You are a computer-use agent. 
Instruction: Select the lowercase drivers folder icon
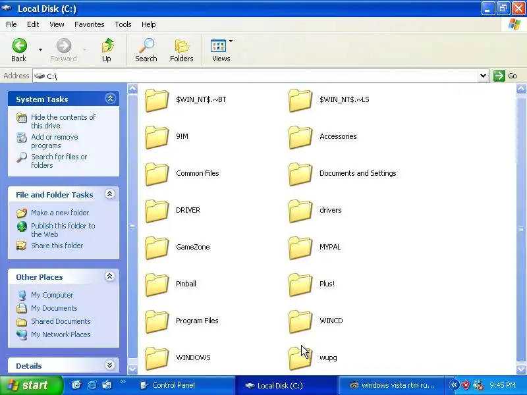pos(300,211)
